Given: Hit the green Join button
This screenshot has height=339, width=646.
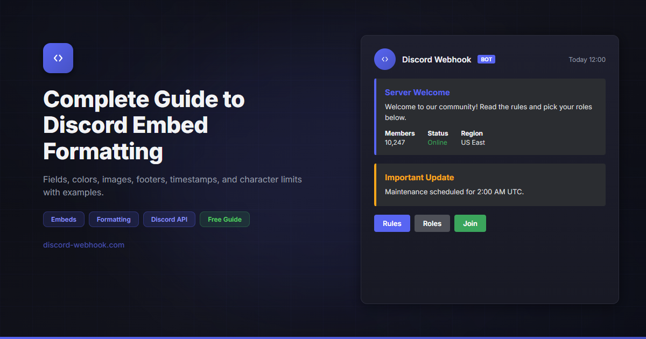Looking at the screenshot, I should pos(470,223).
